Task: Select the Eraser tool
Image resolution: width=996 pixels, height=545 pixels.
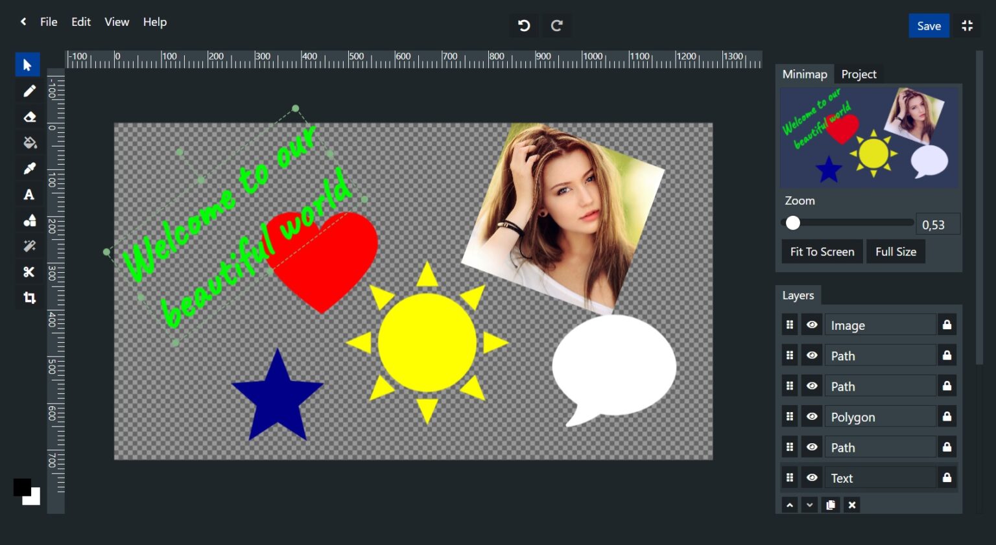Action: pyautogui.click(x=29, y=117)
